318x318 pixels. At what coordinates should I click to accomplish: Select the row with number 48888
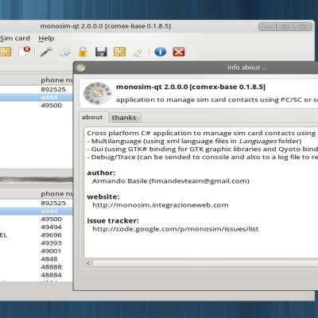tap(37, 266)
